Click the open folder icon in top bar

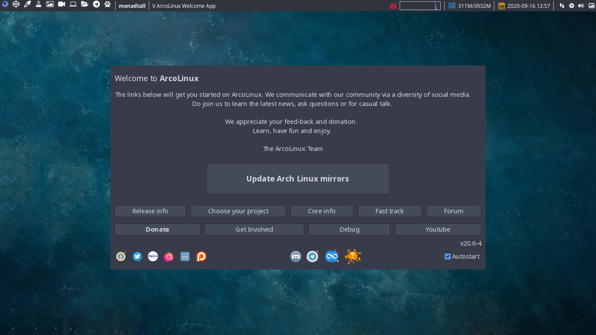click(85, 5)
